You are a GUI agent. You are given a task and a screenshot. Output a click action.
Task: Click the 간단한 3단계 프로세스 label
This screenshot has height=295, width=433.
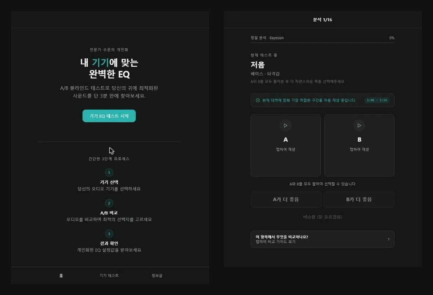[x=109, y=159]
